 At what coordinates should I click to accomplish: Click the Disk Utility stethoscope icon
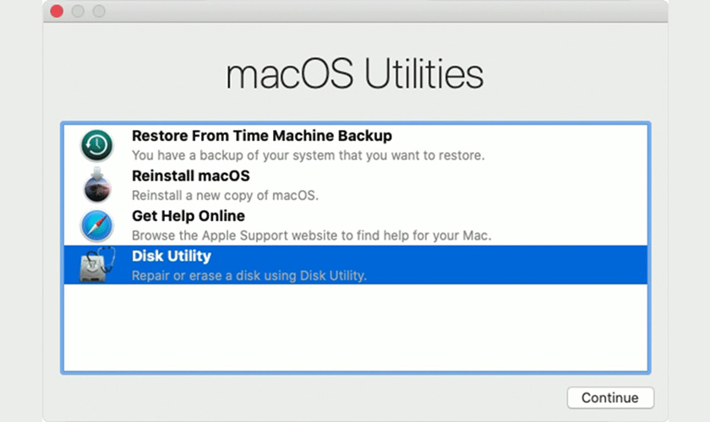pyautogui.click(x=97, y=265)
